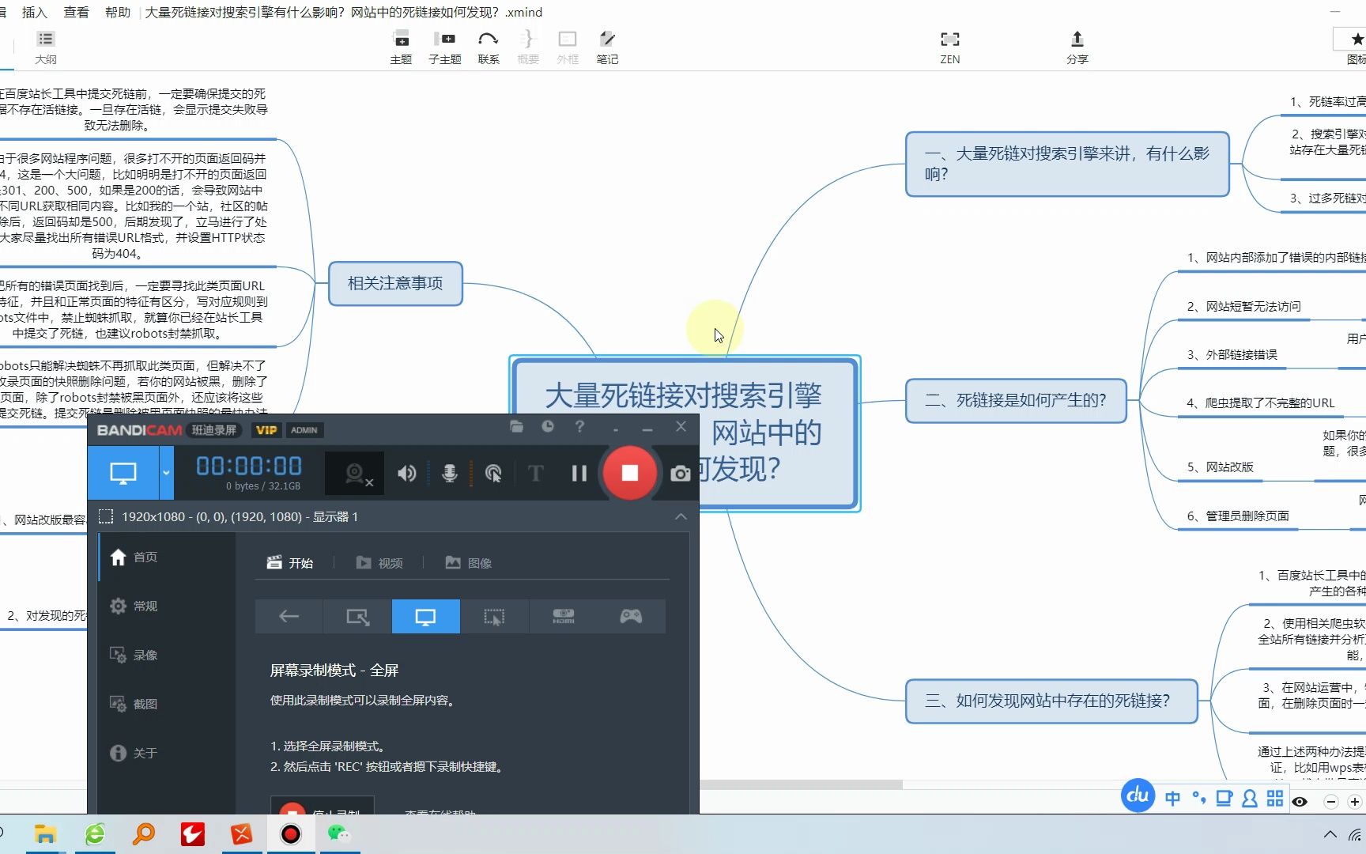The image size is (1366, 854).
Task: Toggle Bandicam mouse click effects
Action: coord(493,474)
